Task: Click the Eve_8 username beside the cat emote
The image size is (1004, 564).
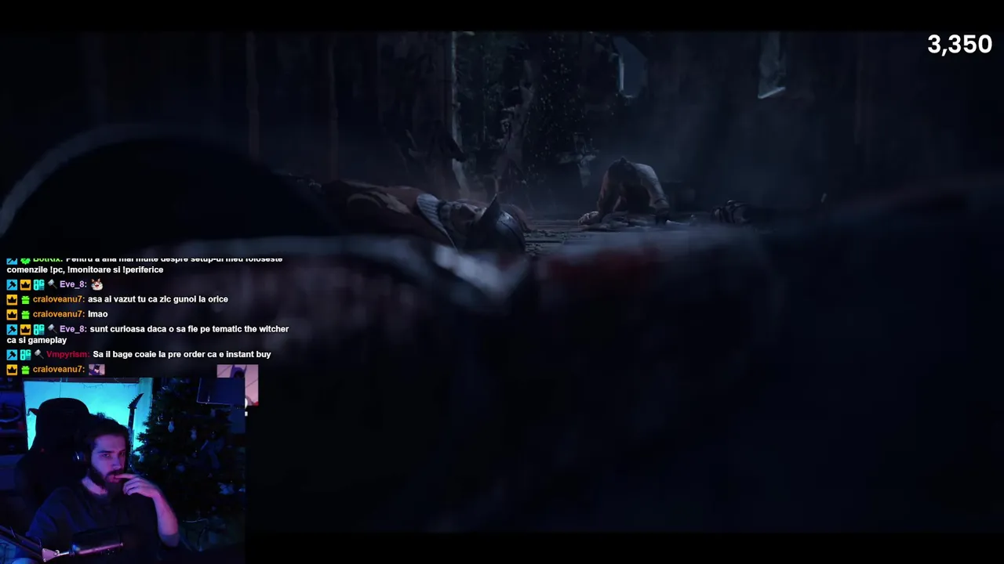Action: point(73,284)
